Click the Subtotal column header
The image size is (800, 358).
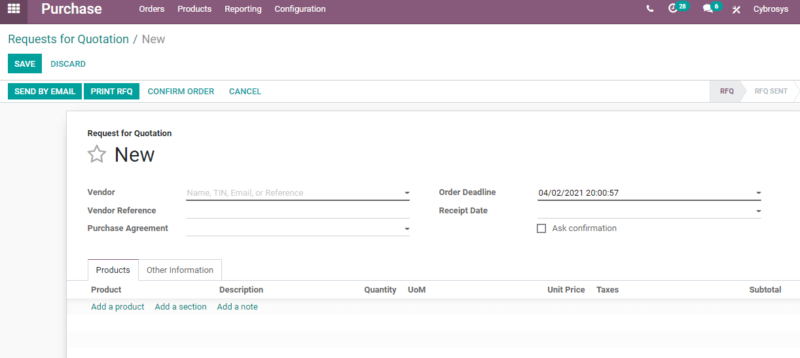(x=765, y=290)
